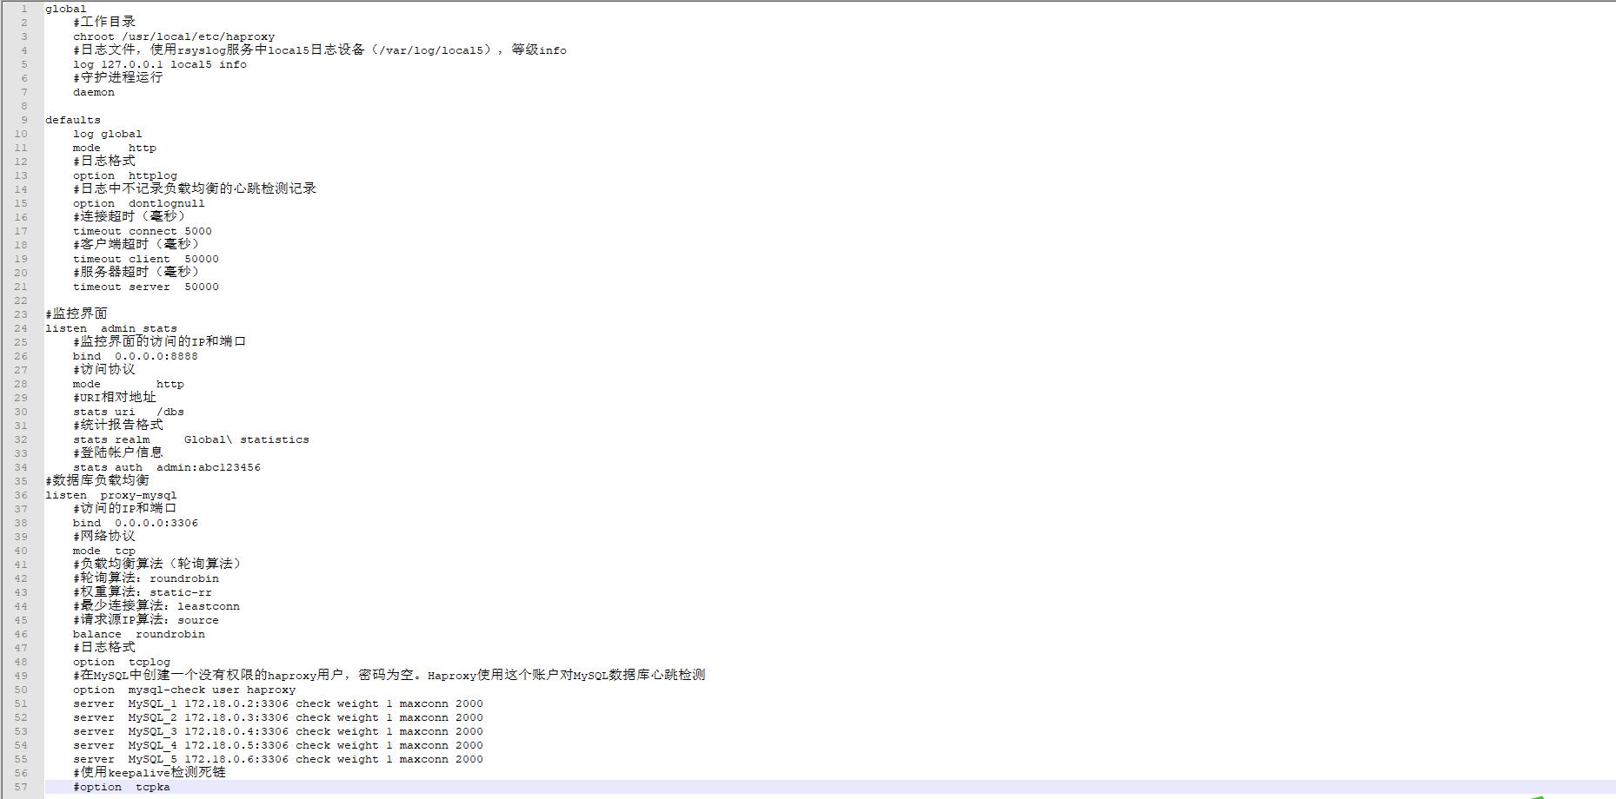1616x799 pixels.
Task: Click the 'bind 0.0.0.0:3306' line
Action: [x=136, y=523]
